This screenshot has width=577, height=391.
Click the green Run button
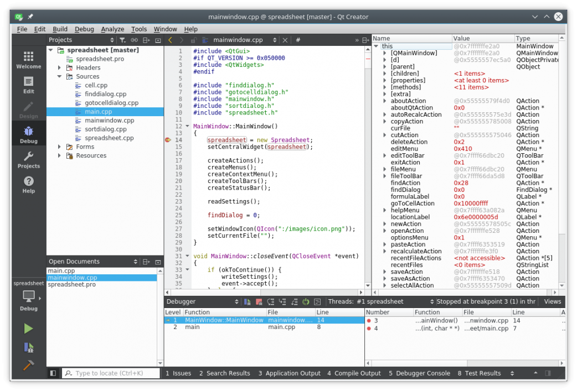[28, 329]
